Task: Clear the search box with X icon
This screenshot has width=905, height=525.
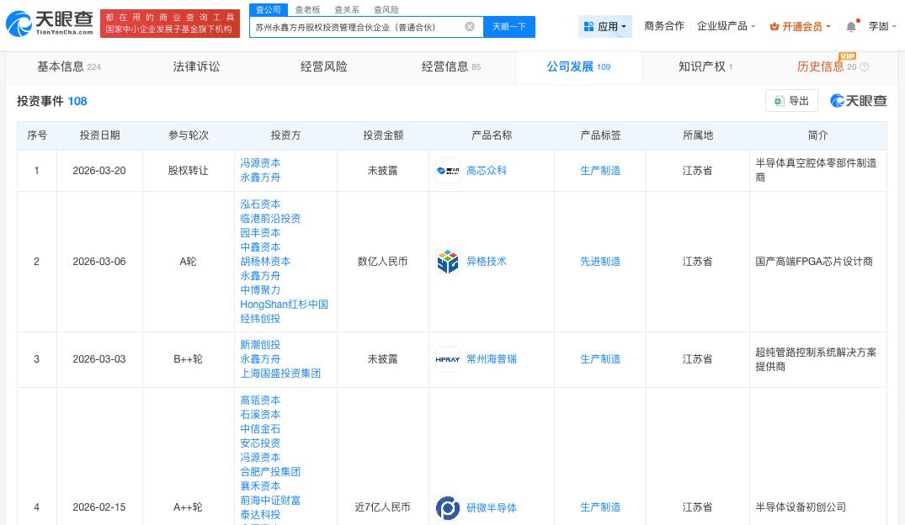Action: point(470,27)
